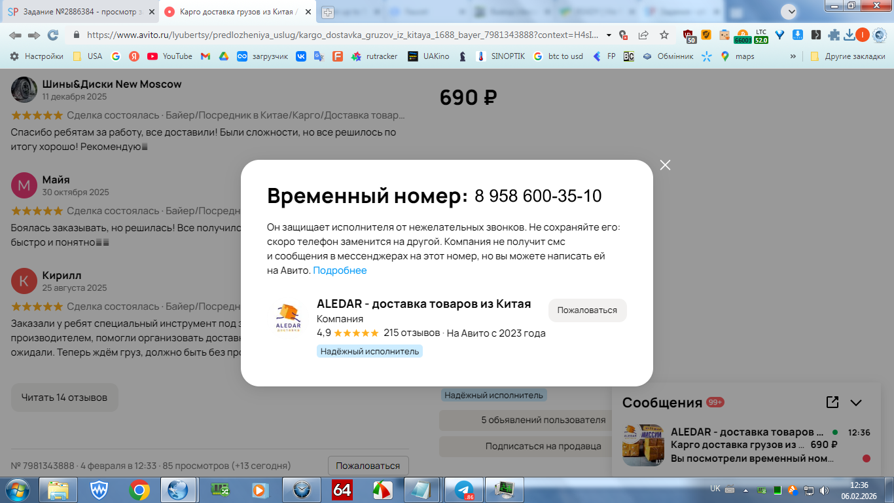Open Yandex bookmark icon
Viewport: 894px width, 503px height.
click(x=134, y=56)
